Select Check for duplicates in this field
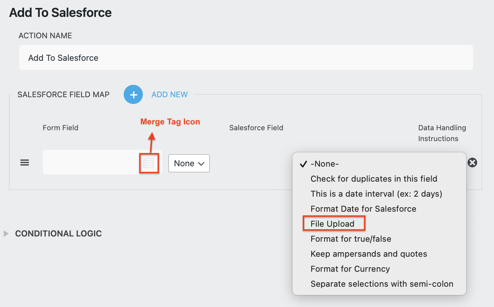The width and height of the screenshot is (494, 307). (x=374, y=179)
